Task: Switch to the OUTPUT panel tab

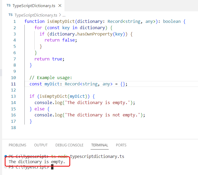Action: (41, 145)
